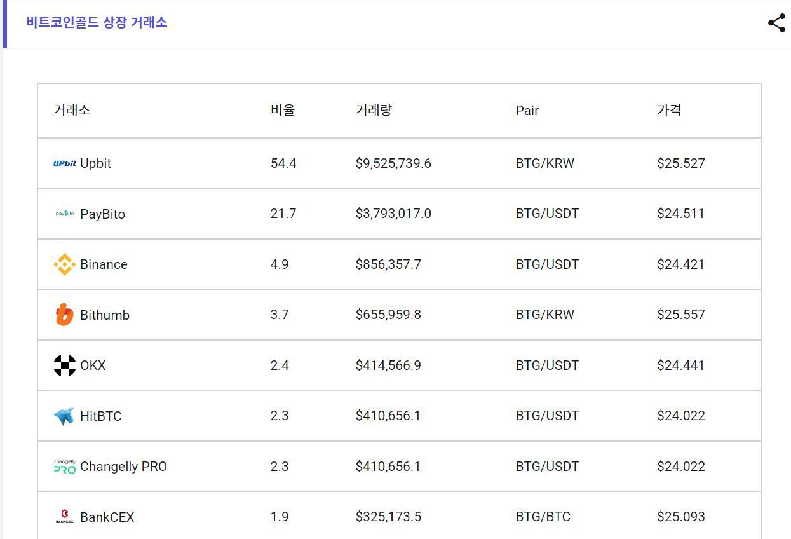The width and height of the screenshot is (791, 539).
Task: Select Bithumb's price $25.557
Action: [x=681, y=315]
